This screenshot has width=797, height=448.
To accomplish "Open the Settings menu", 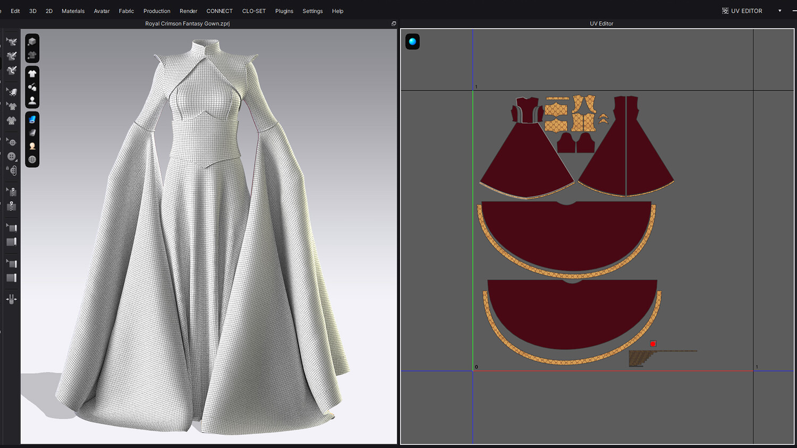I will pyautogui.click(x=312, y=11).
